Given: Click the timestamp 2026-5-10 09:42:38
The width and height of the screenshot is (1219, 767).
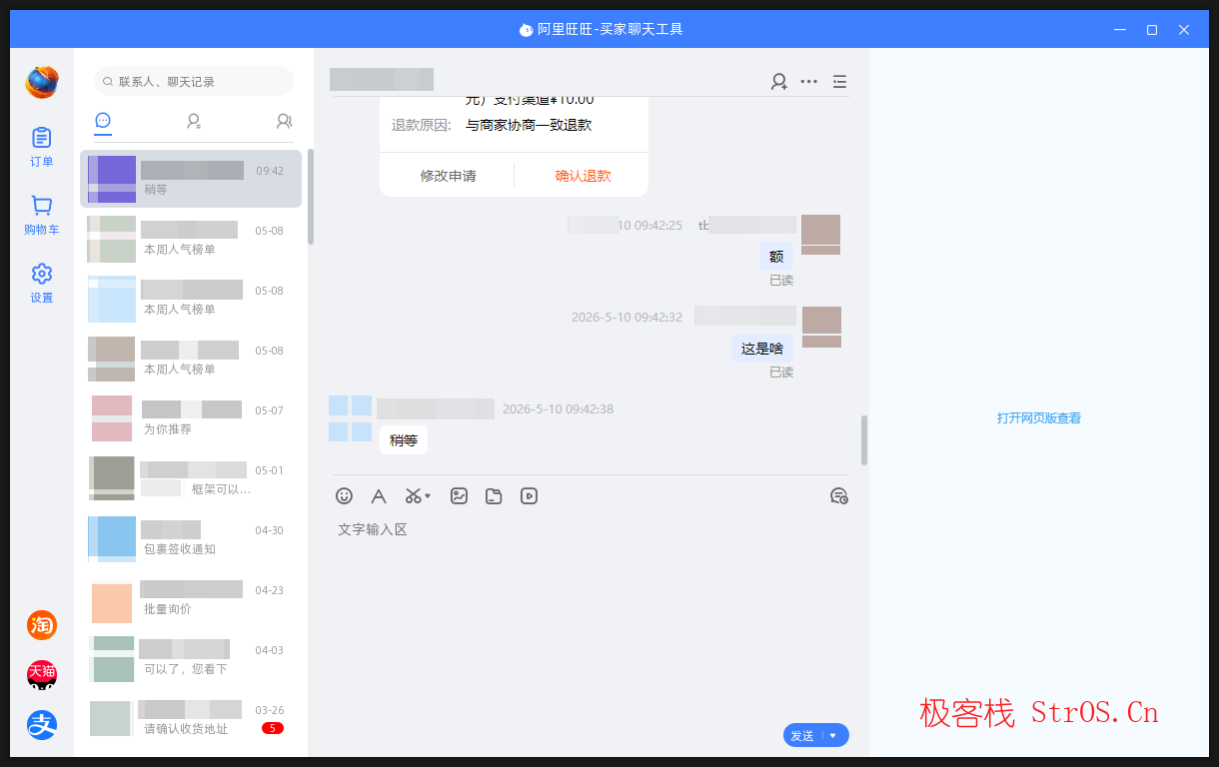Looking at the screenshot, I should coord(558,408).
